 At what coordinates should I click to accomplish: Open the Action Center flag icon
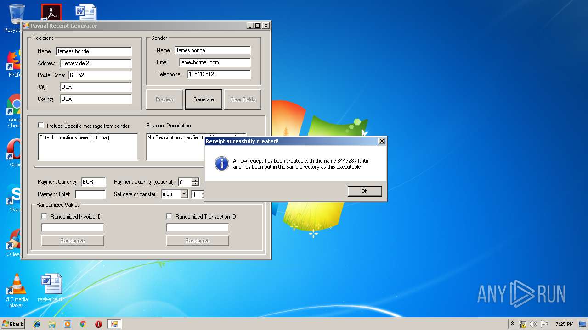pyautogui.click(x=544, y=324)
